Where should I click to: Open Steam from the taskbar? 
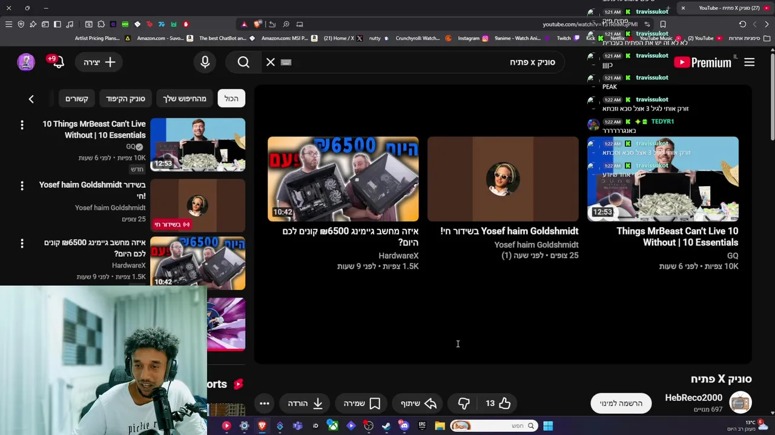(x=386, y=426)
